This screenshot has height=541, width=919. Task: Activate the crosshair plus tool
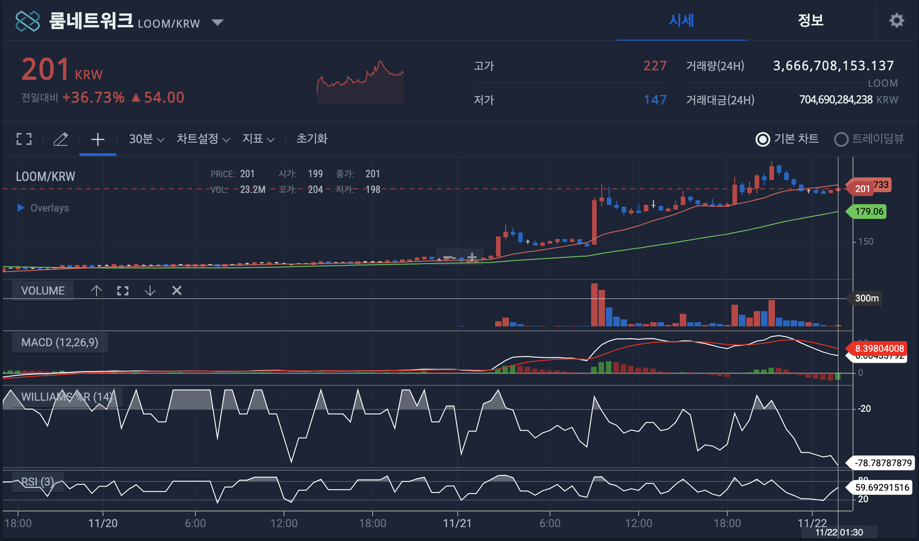(97, 139)
